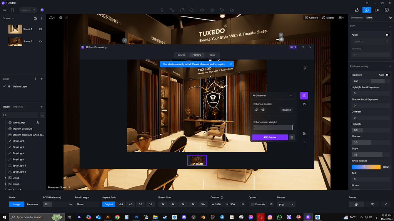Select Modern Sculpture in object list

tap(22, 129)
